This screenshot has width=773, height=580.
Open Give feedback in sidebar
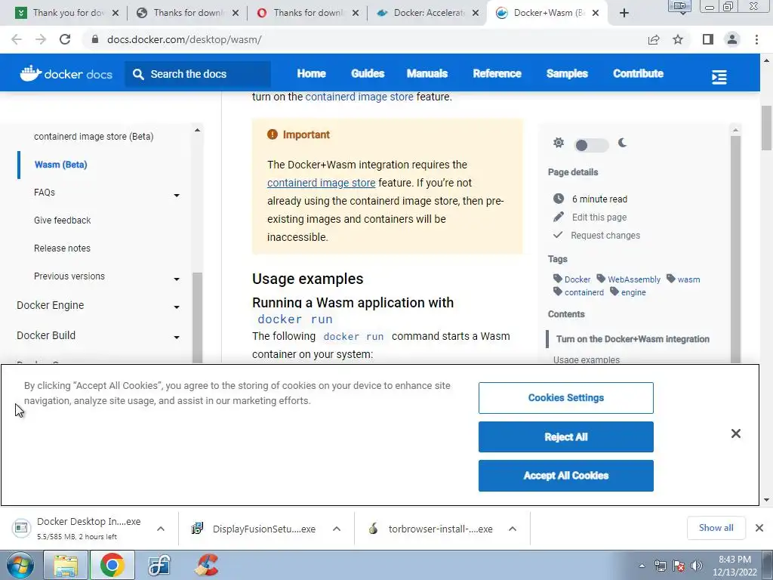point(62,220)
